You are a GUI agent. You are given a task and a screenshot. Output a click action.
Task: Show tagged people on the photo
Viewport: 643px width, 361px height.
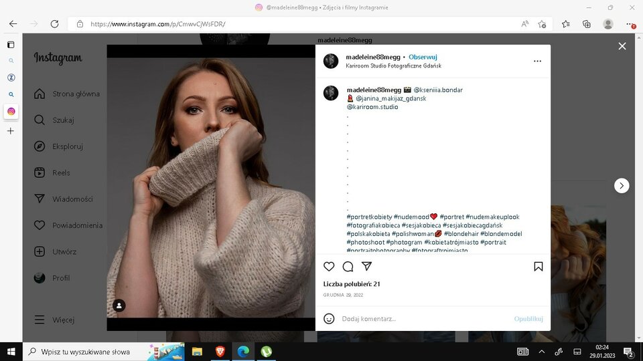[x=119, y=306]
